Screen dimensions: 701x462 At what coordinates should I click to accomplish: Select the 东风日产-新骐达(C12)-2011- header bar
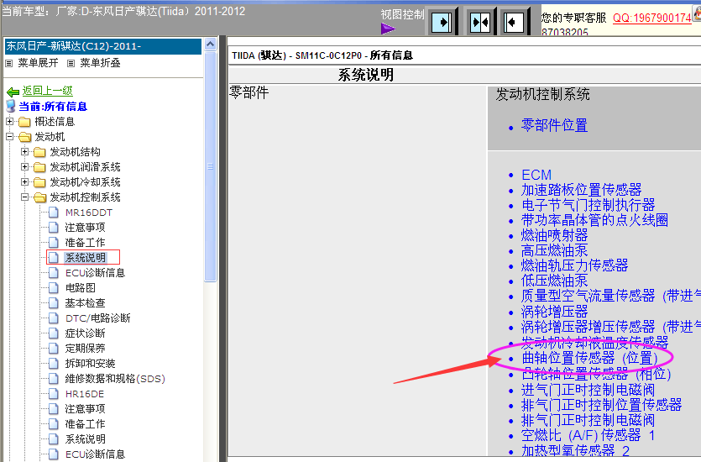102,46
